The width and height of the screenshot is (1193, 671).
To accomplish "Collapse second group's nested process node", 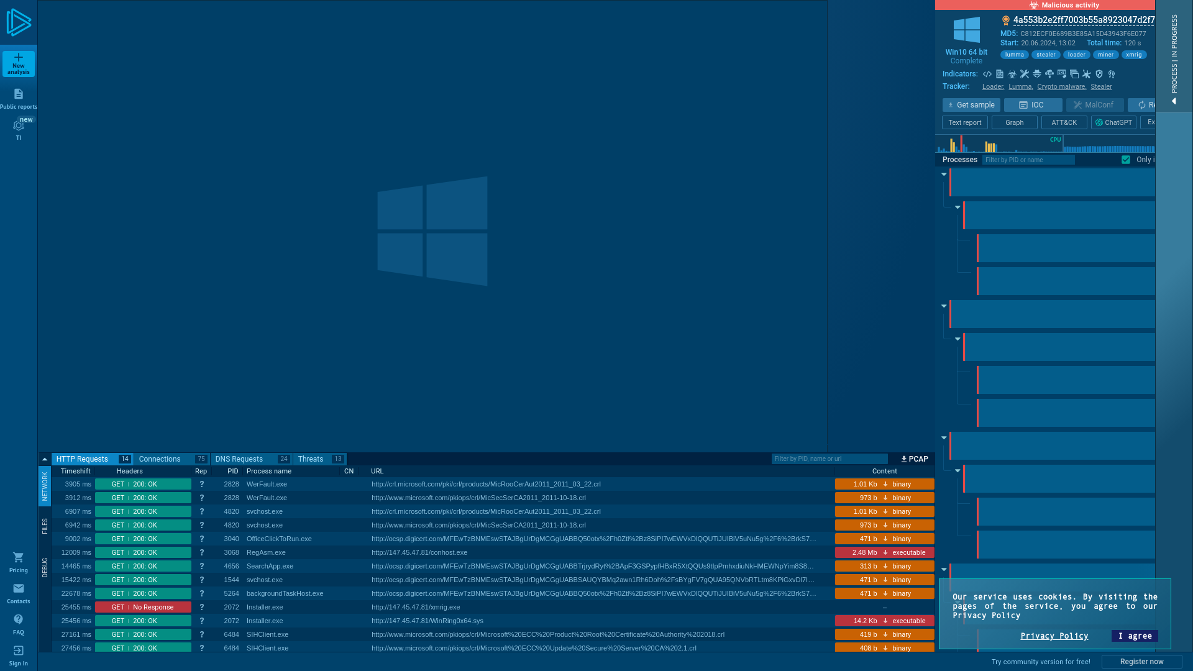I will [x=958, y=339].
